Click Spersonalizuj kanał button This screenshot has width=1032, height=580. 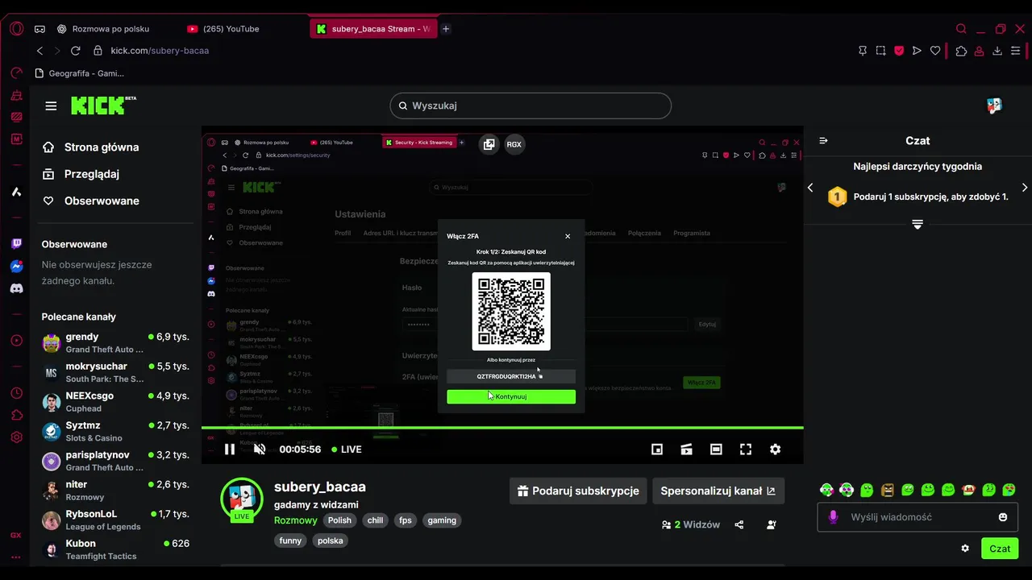click(718, 491)
